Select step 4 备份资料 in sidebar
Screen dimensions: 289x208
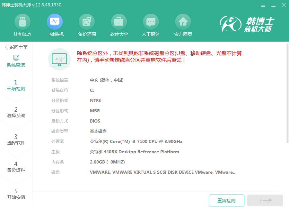[16, 167]
